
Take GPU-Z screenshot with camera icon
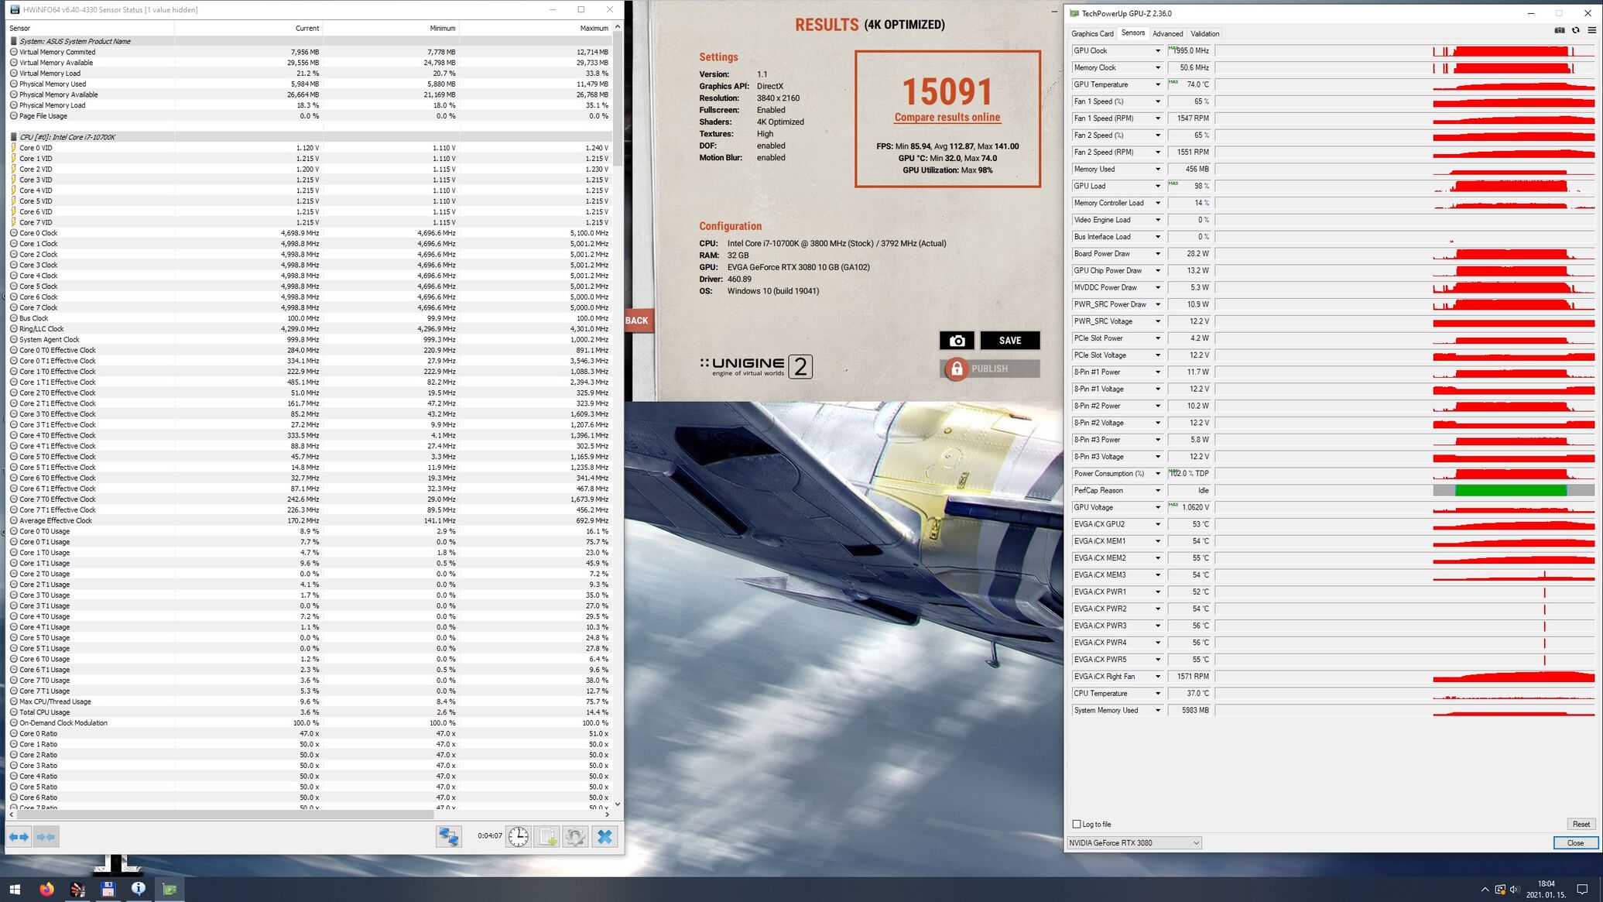point(1559,30)
